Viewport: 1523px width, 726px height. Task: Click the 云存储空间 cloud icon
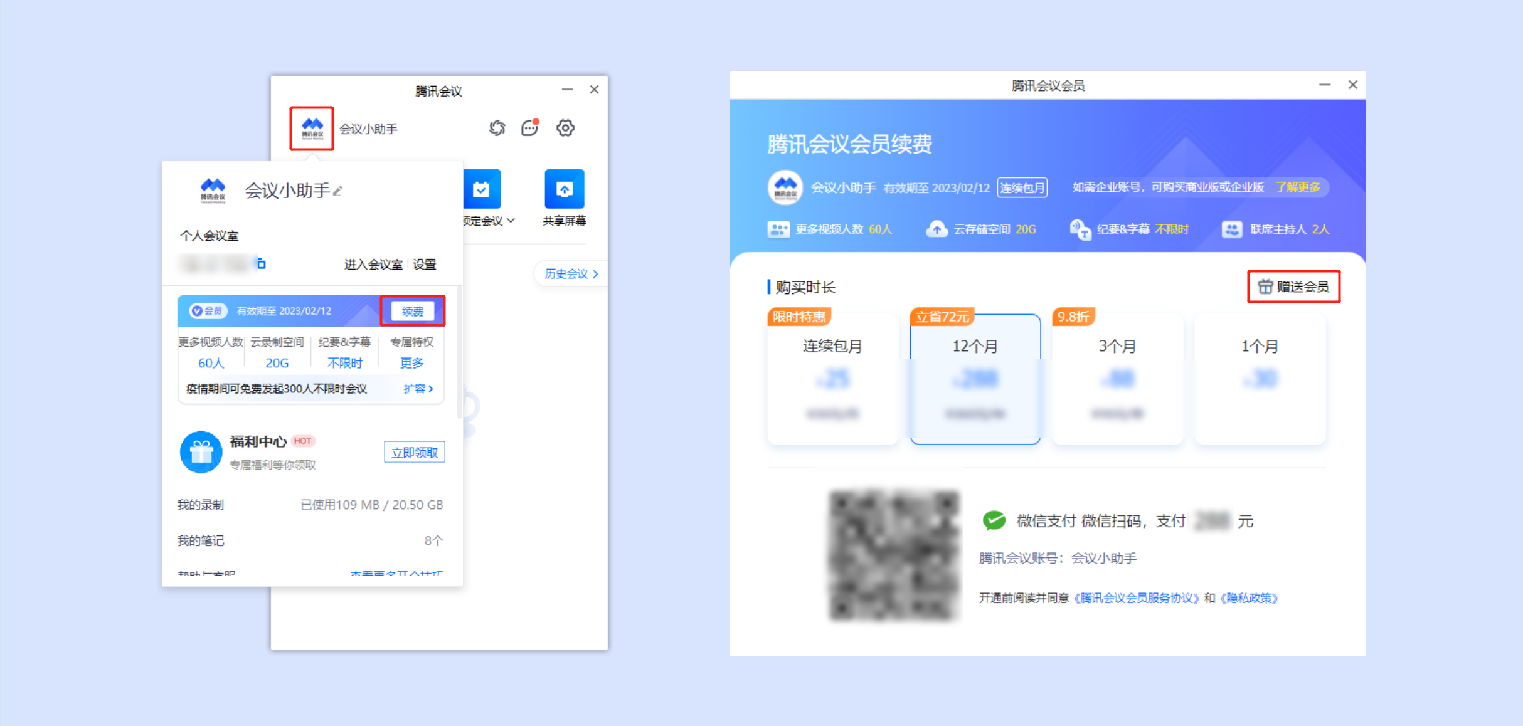(x=937, y=229)
